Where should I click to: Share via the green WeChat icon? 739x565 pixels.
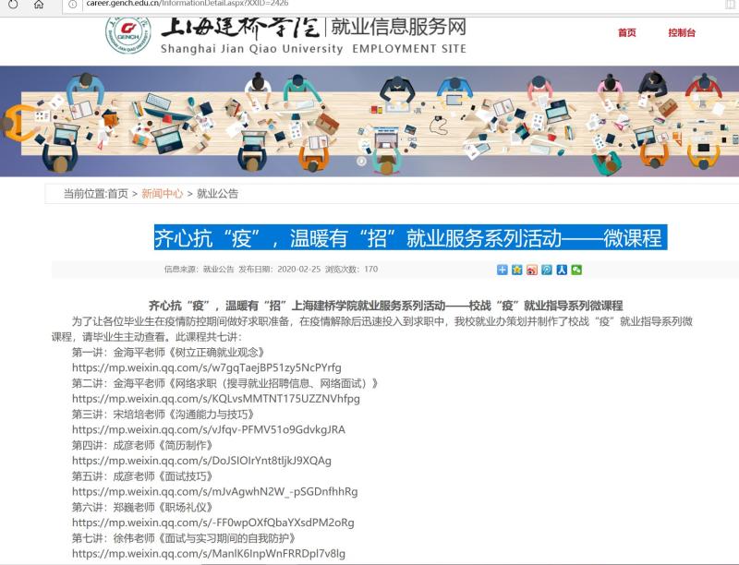click(x=576, y=270)
